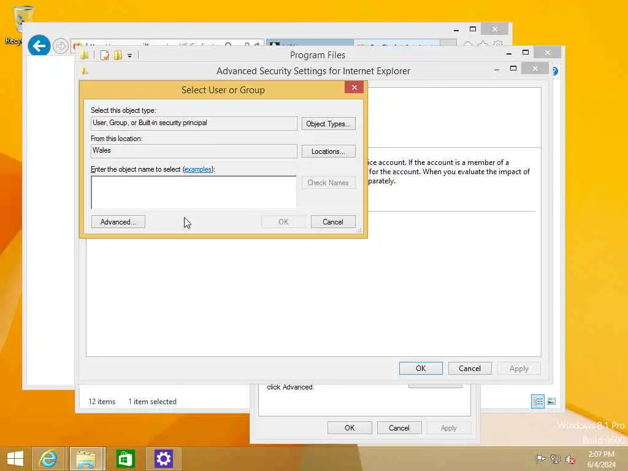This screenshot has height=471, width=628.
Task: Click the '1 item selected' status text
Action: [x=152, y=402]
